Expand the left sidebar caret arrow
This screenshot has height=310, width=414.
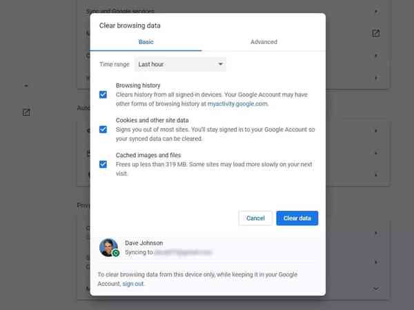26,86
